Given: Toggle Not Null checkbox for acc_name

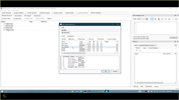Looking at the screenshot, I should [90, 44].
